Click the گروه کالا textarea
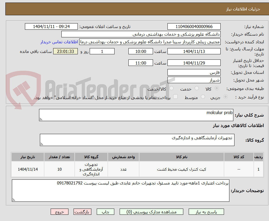Image resolution: width=269 pixels, height=221 pixels. coord(137,140)
